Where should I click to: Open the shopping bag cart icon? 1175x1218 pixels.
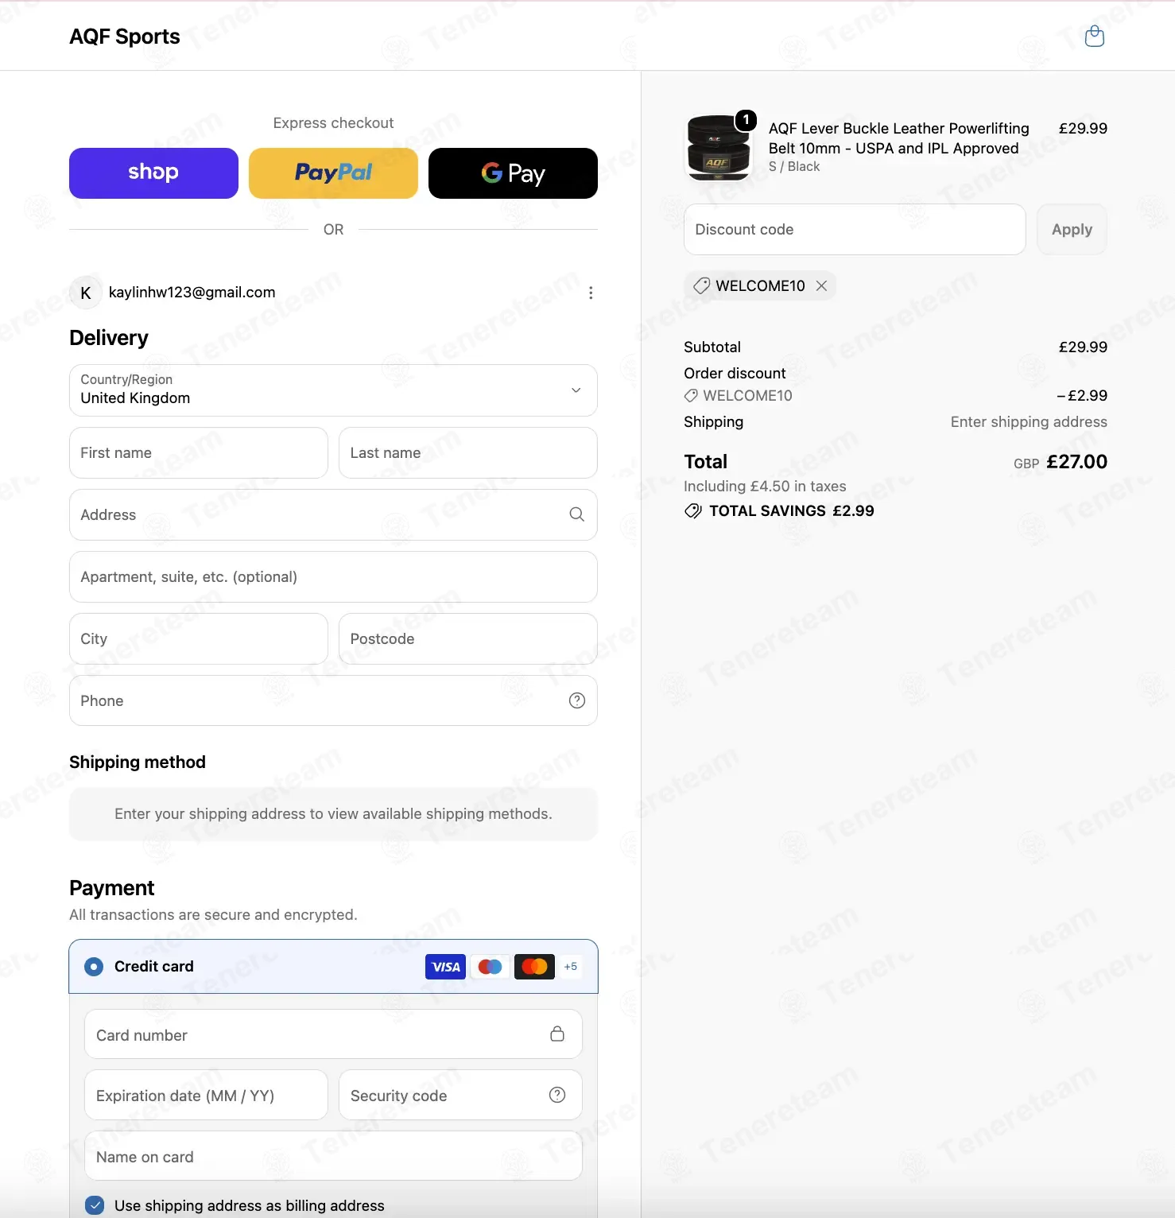(x=1094, y=37)
